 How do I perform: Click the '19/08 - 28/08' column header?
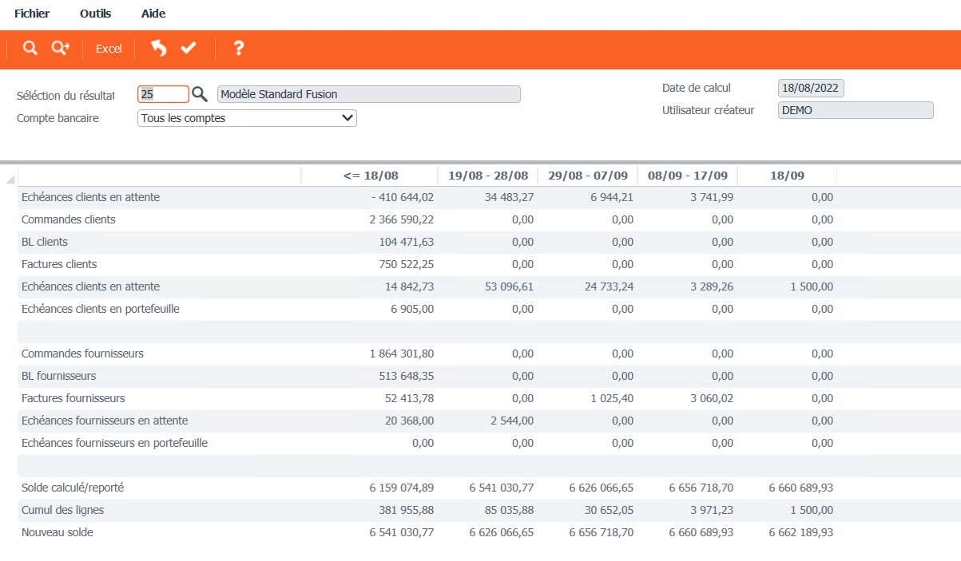488,176
